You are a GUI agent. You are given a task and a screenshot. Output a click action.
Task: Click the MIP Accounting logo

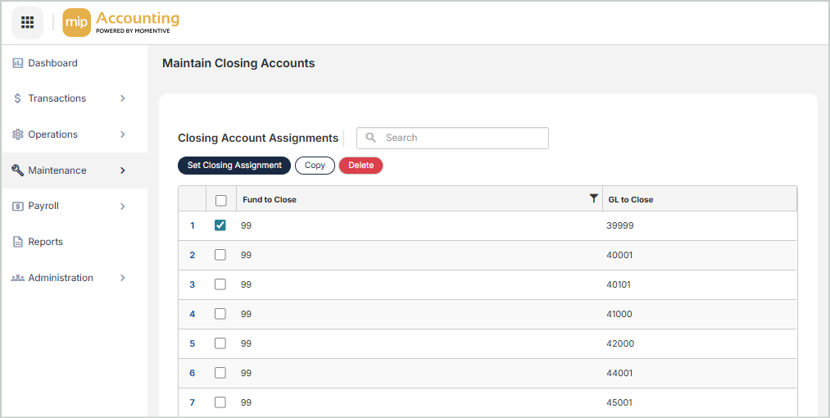point(121,23)
